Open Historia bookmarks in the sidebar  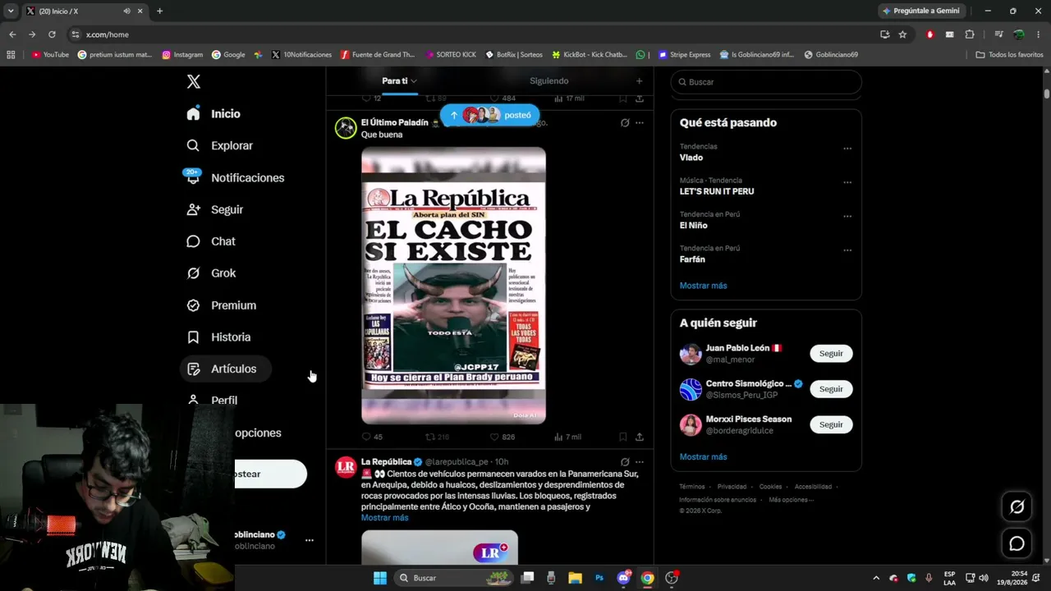click(218, 337)
